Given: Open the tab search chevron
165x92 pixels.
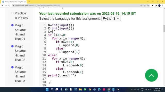Looking at the screenshot, I should (x=148, y=2).
